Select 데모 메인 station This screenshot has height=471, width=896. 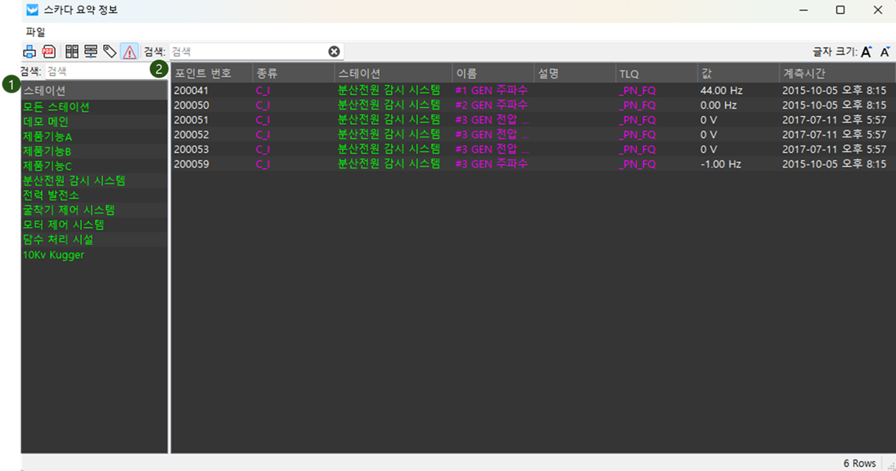[x=46, y=122]
